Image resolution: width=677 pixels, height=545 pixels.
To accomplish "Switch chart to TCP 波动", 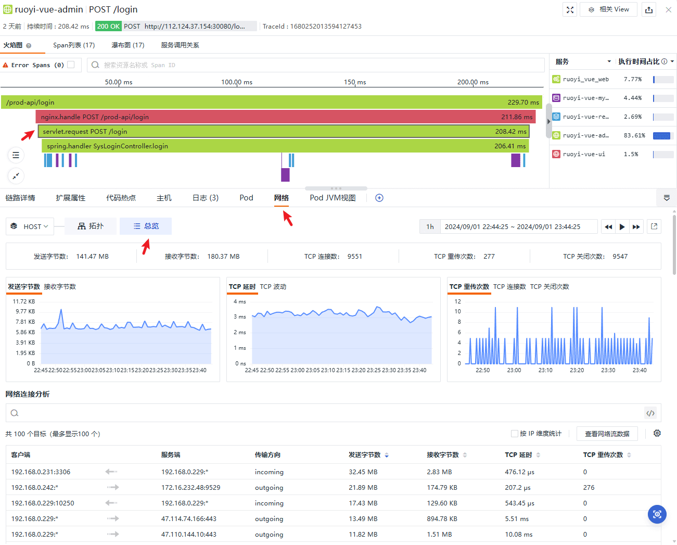I will [x=273, y=287].
